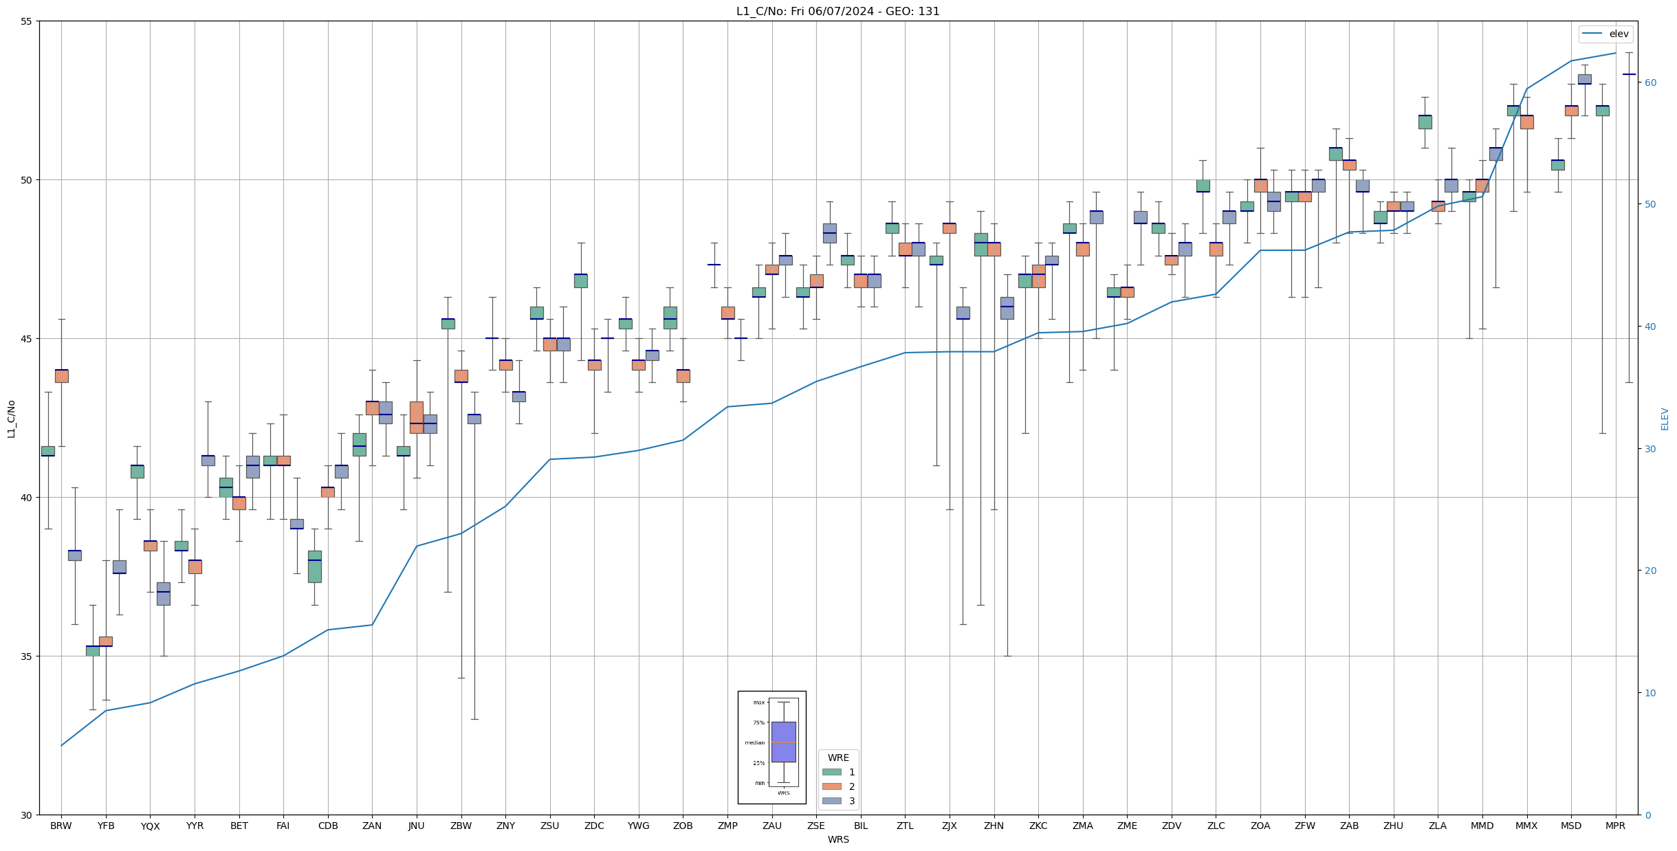Click the orange BRW box near 44

62,376
